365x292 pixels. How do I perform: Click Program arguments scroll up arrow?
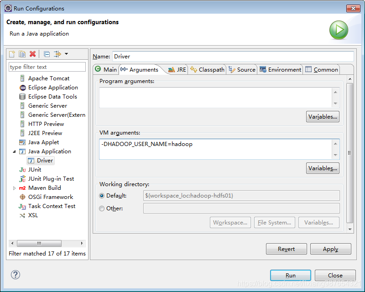(x=335, y=92)
